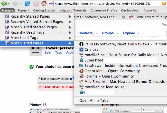This screenshot has height=113, width=167.
Task: Click the Forums Opera Community favicon
Action: tap(81, 76)
